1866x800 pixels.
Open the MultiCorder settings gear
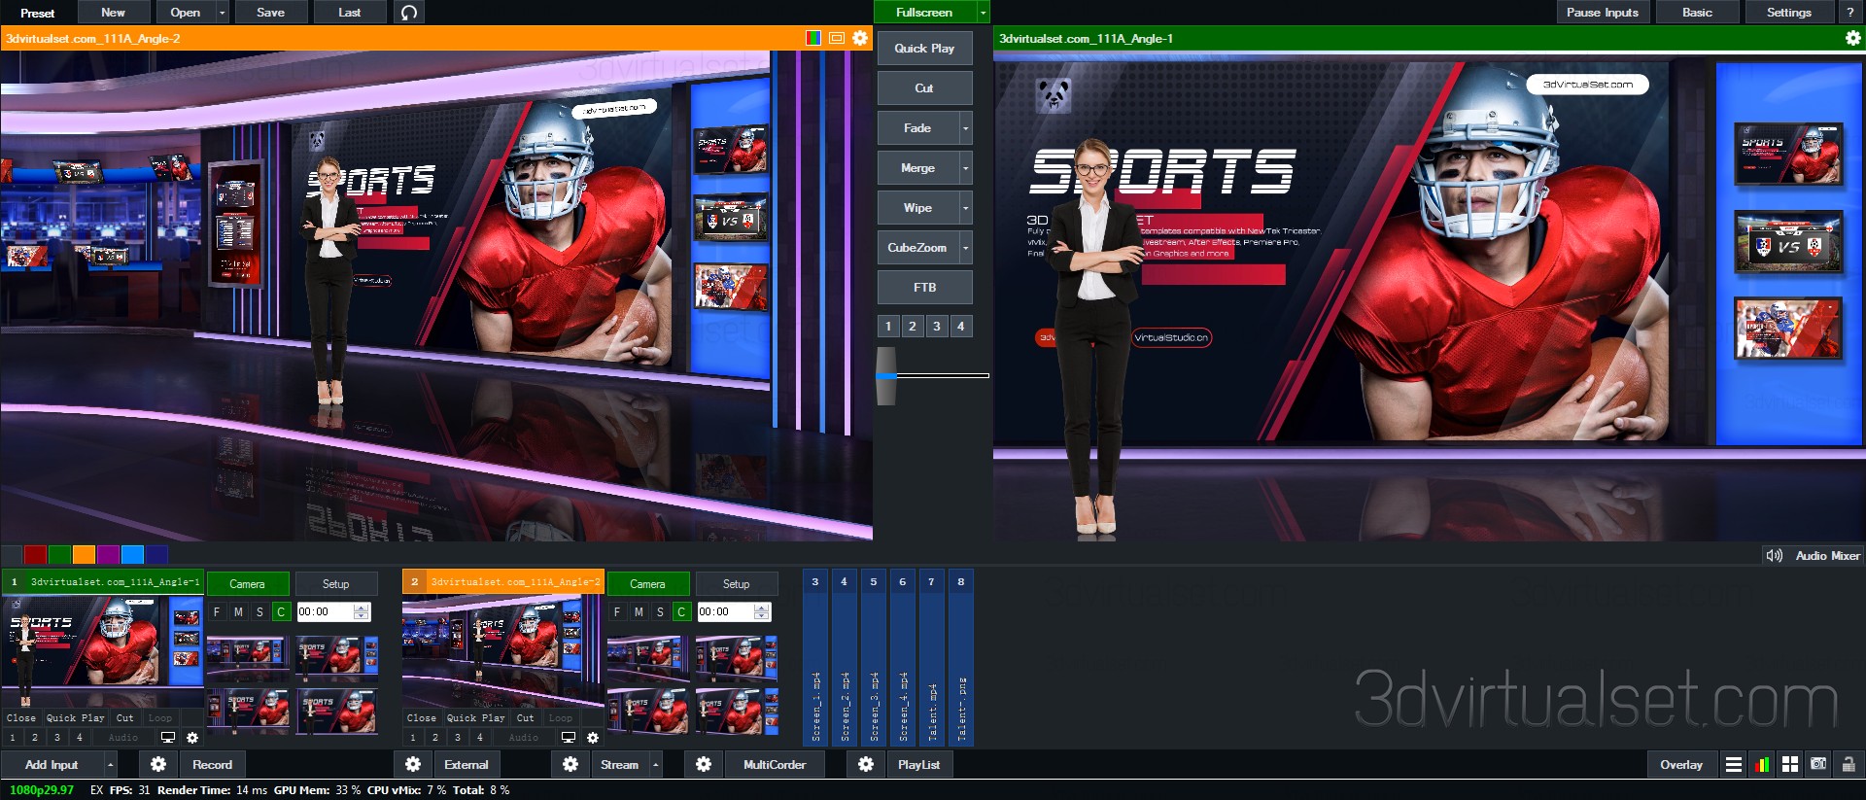tap(704, 764)
